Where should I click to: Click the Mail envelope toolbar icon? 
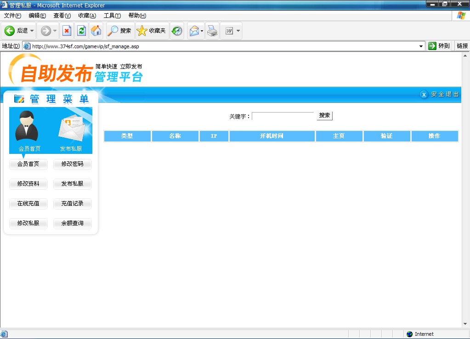tap(194, 31)
